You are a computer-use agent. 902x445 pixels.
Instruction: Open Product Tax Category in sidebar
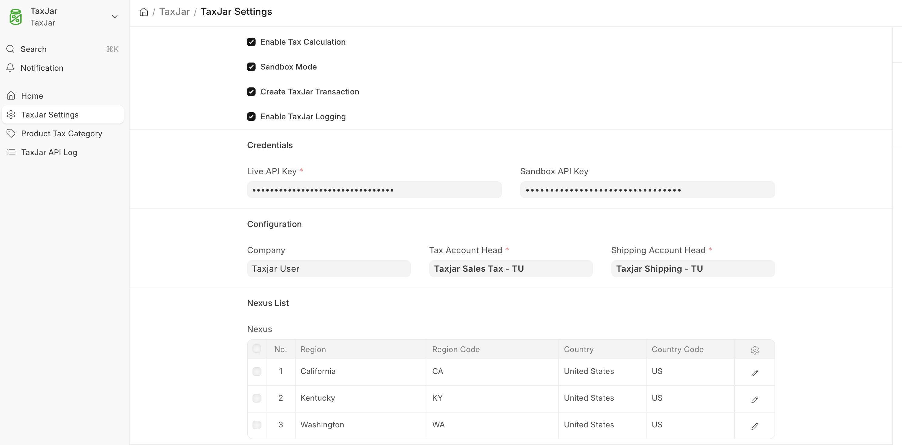[63, 134]
